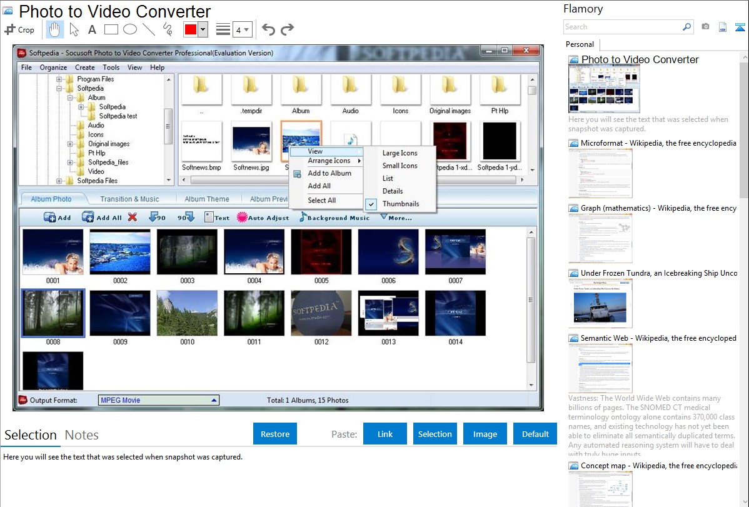Image resolution: width=749 pixels, height=507 pixels.
Task: Switch to Transition & Music tab
Action: pyautogui.click(x=129, y=199)
